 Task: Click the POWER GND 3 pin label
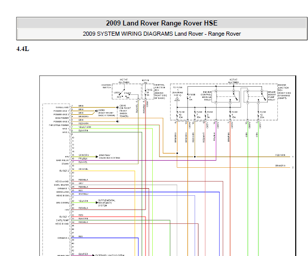(x=61, y=121)
